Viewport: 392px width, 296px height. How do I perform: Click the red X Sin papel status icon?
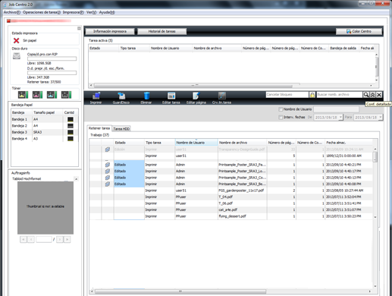17,40
